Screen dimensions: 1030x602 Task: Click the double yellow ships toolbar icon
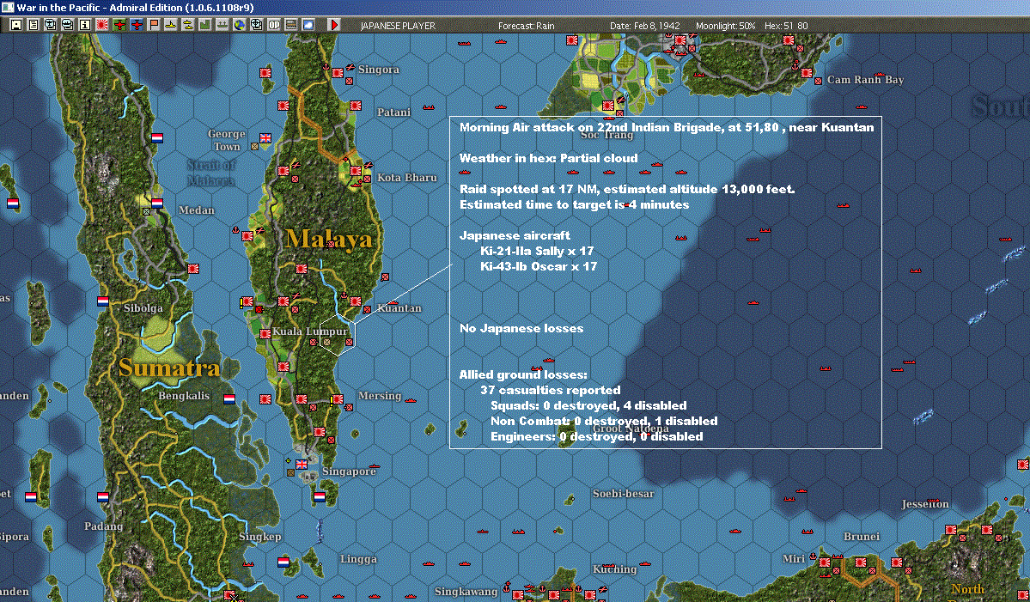tap(188, 25)
